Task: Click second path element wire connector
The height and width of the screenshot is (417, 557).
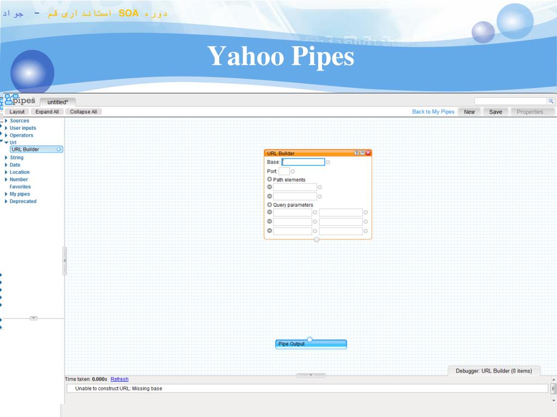Action: [x=320, y=197]
